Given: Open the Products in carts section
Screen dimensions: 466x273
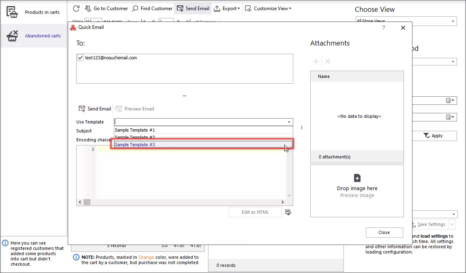Looking at the screenshot, I should [33, 12].
